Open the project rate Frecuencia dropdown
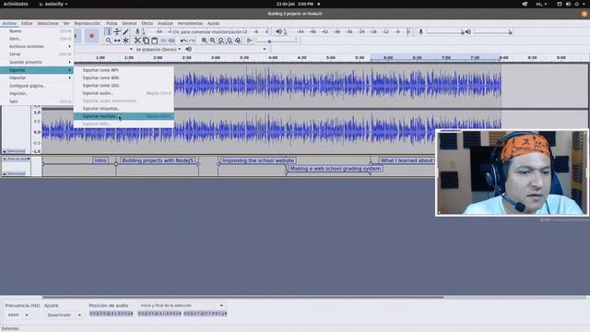The height and width of the screenshot is (332, 590). click(x=18, y=314)
